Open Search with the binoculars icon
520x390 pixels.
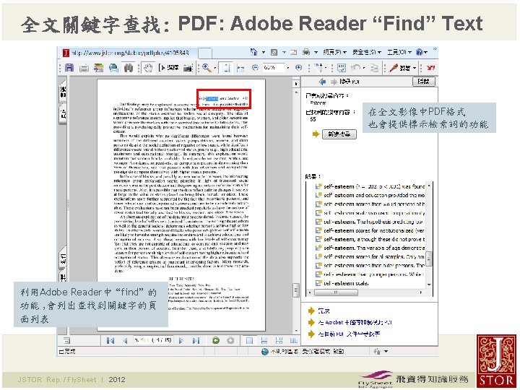(x=129, y=68)
